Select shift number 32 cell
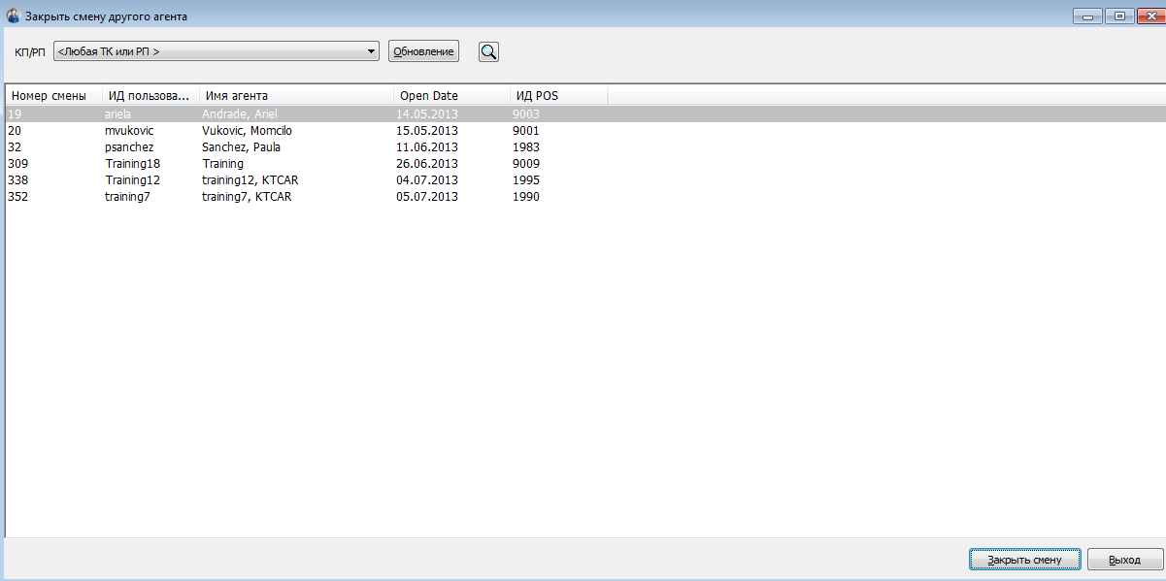Screen dimensions: 1166x581 [x=15, y=147]
